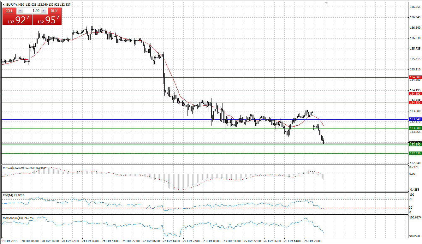Click the 1.00 lot volume field
Screen dimensions: 422x244
(x=32, y=11)
